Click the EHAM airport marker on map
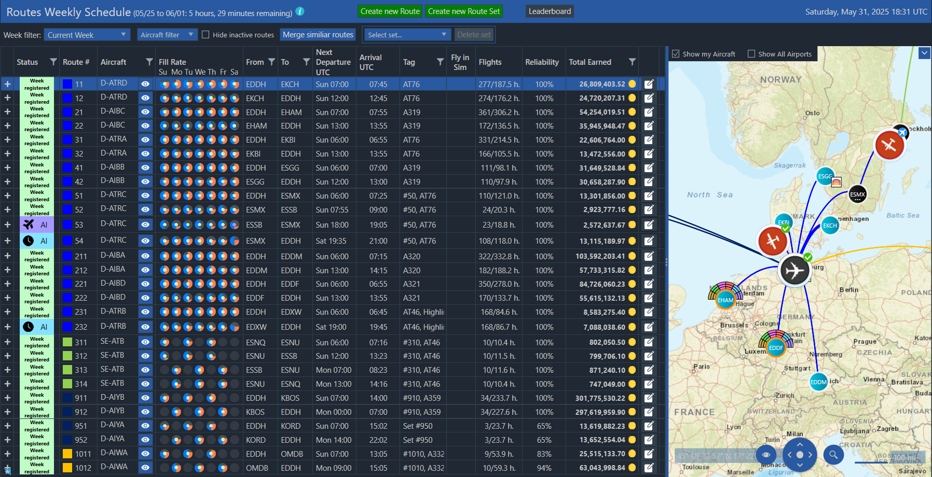The height and width of the screenshot is (477, 932). 725,300
